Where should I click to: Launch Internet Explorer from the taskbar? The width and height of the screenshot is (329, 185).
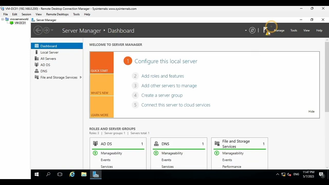pyautogui.click(x=72, y=174)
